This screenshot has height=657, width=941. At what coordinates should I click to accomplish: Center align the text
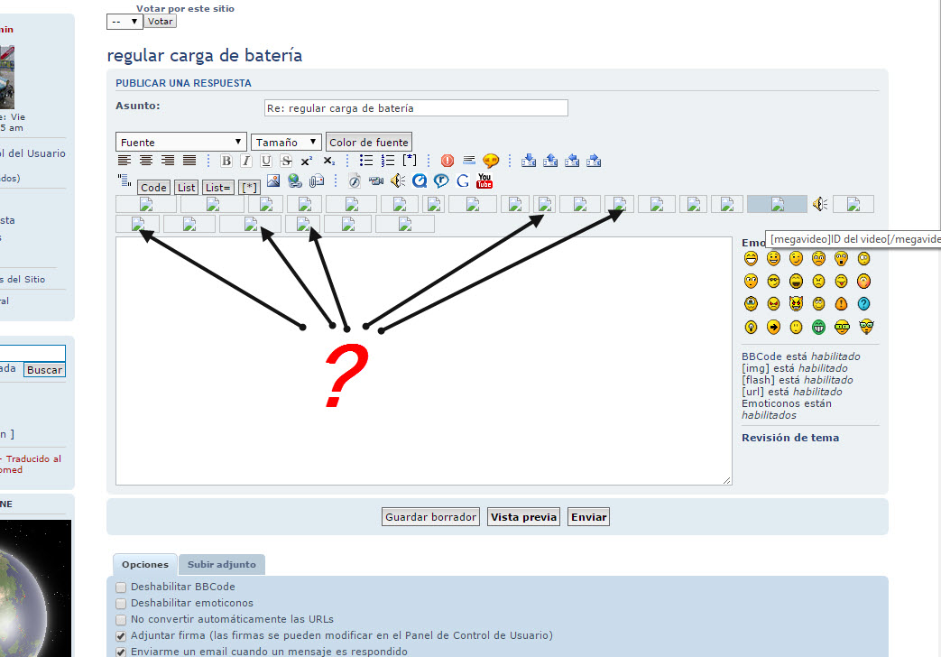pyautogui.click(x=146, y=161)
